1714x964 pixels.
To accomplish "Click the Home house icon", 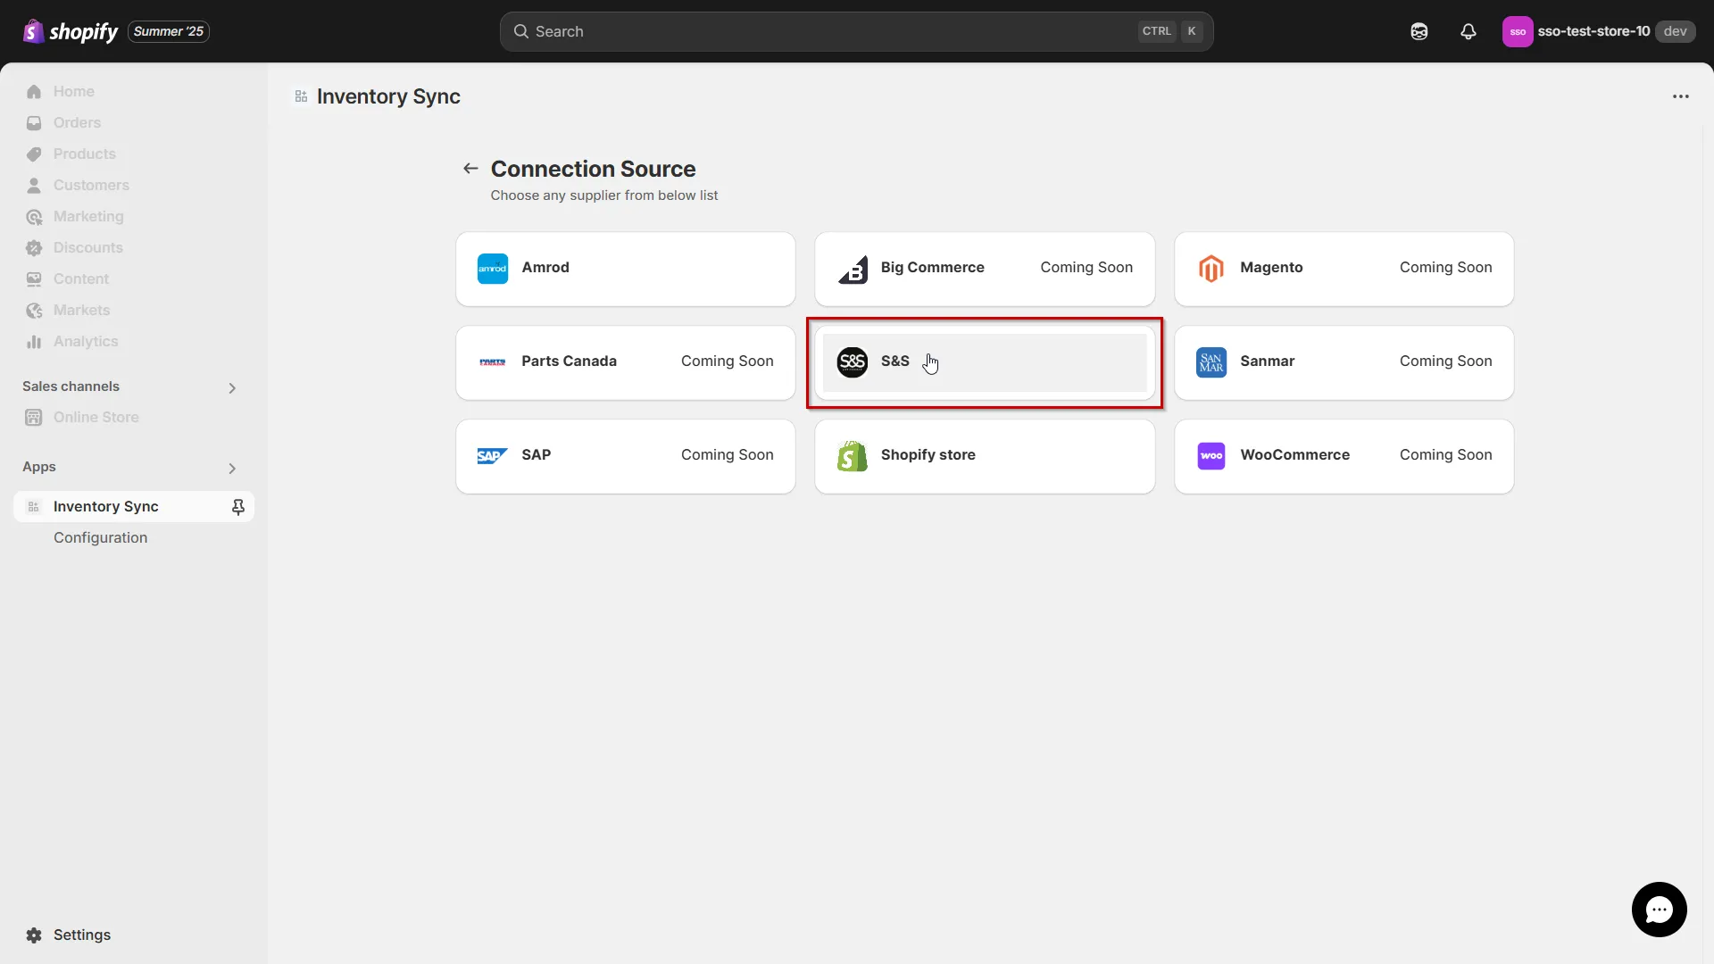I will [x=34, y=91].
